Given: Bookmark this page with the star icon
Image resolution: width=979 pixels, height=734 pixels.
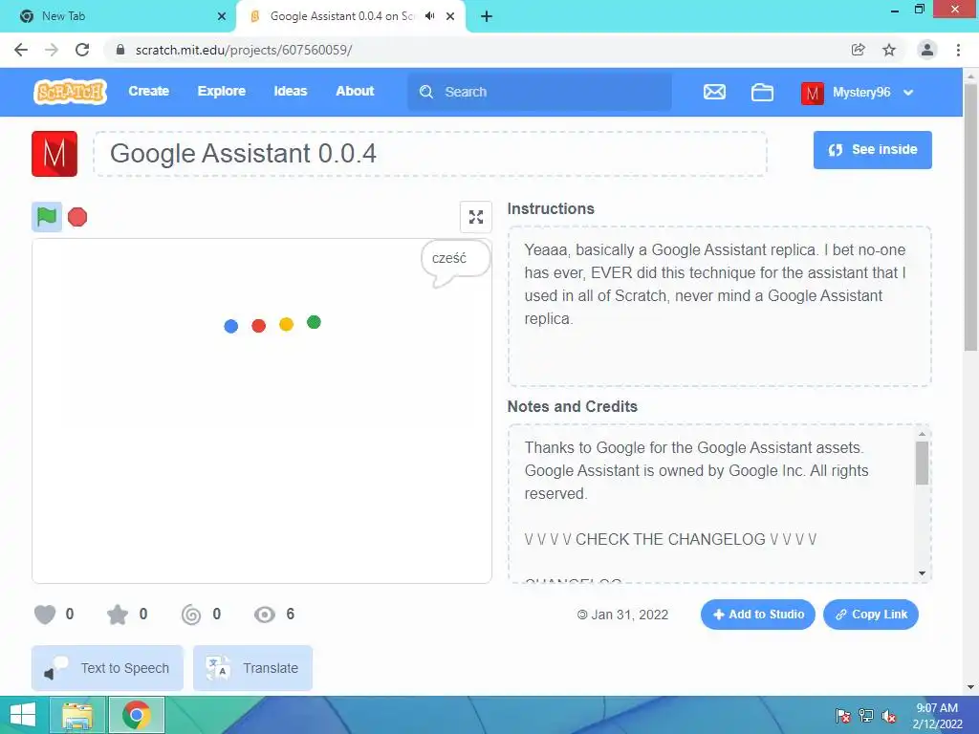Looking at the screenshot, I should click(x=889, y=50).
